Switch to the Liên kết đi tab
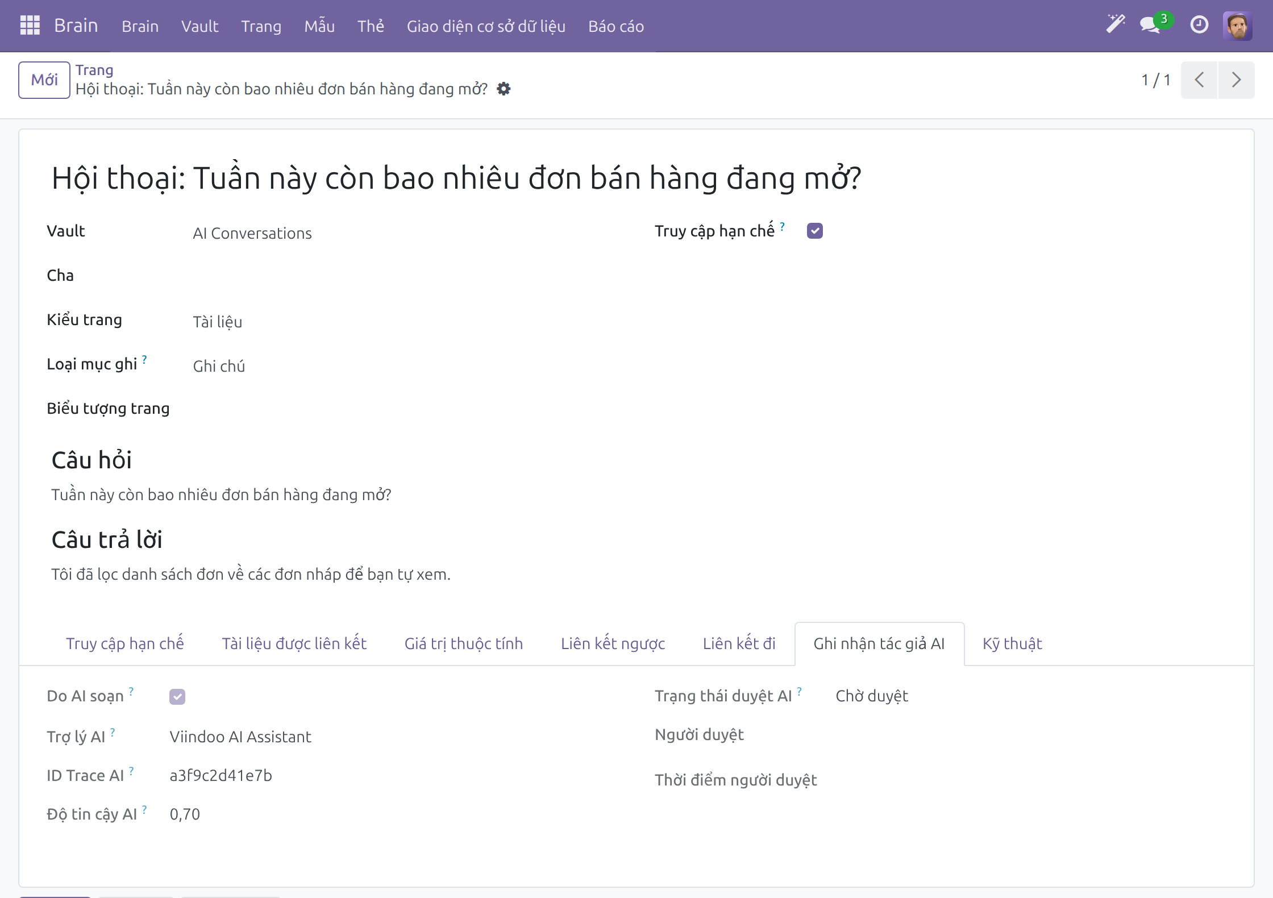 739,643
